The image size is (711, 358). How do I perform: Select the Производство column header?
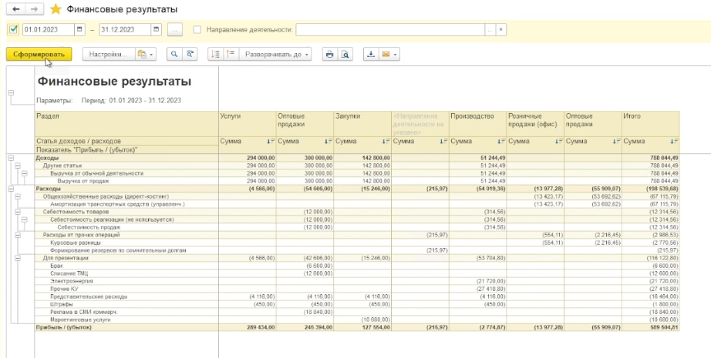pyautogui.click(x=478, y=123)
